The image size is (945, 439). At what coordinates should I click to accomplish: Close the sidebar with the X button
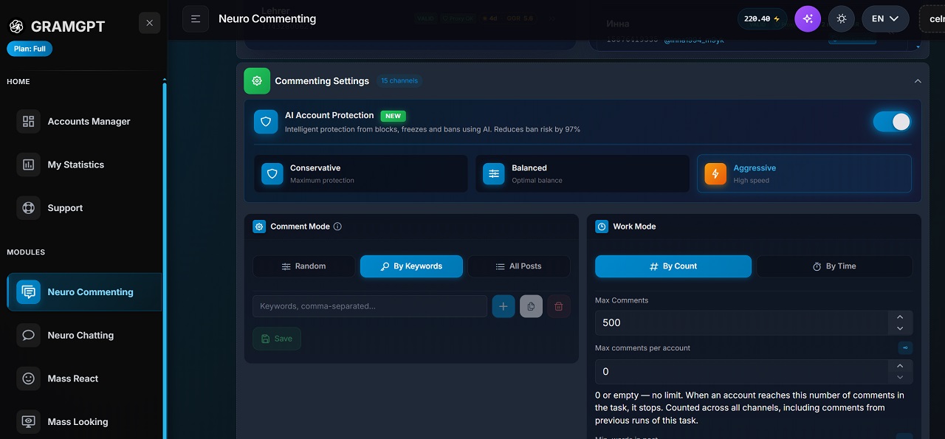click(149, 23)
